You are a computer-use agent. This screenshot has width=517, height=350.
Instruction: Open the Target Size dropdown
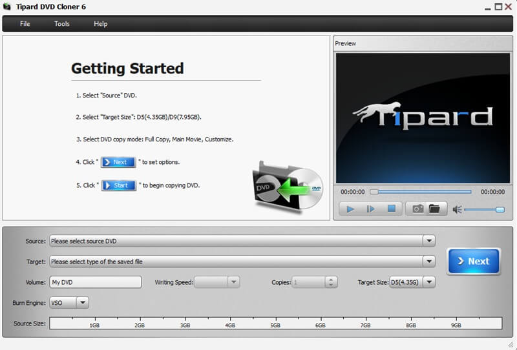coord(429,282)
